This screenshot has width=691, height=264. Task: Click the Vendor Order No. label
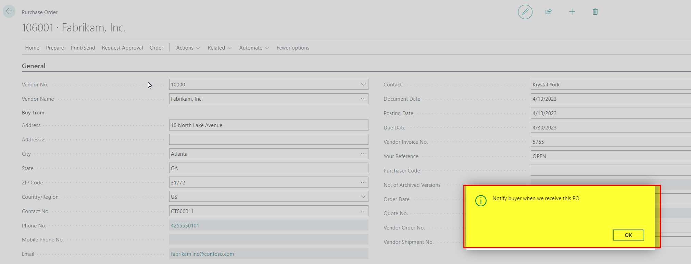pos(404,227)
